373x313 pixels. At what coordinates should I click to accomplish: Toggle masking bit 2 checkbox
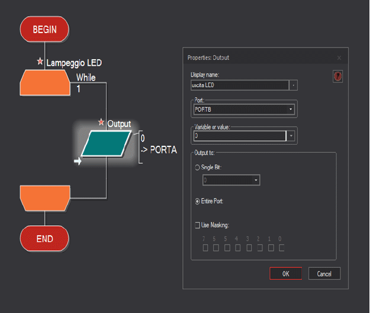point(260,248)
